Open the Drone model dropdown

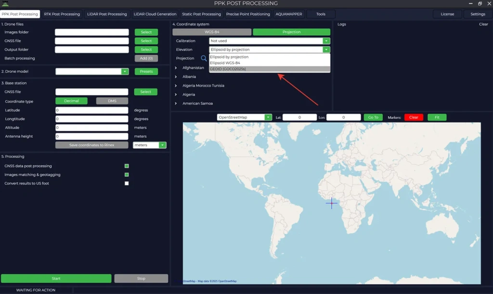125,70
